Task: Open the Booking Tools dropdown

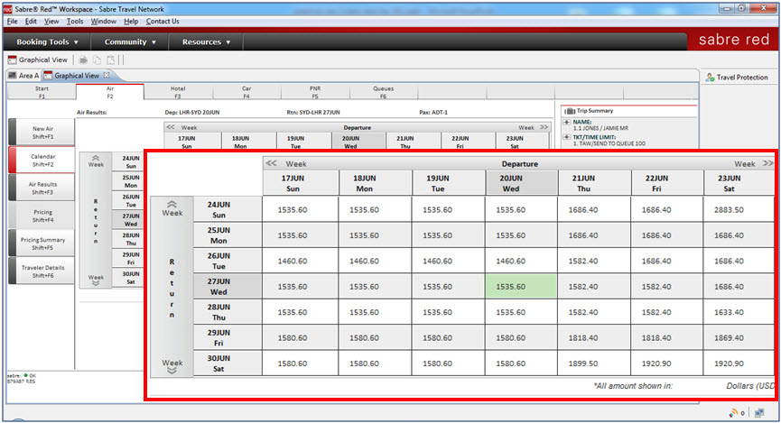Action: [x=47, y=41]
